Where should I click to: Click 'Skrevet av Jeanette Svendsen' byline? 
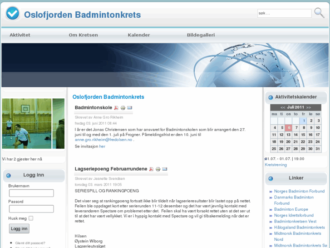(x=100, y=178)
